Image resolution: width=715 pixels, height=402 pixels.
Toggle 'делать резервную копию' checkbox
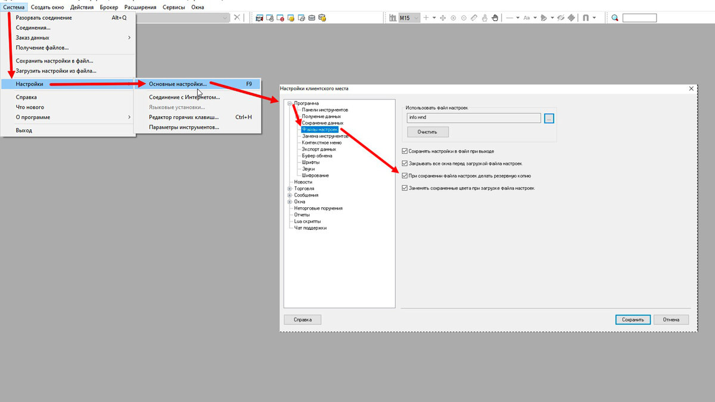[x=405, y=176]
